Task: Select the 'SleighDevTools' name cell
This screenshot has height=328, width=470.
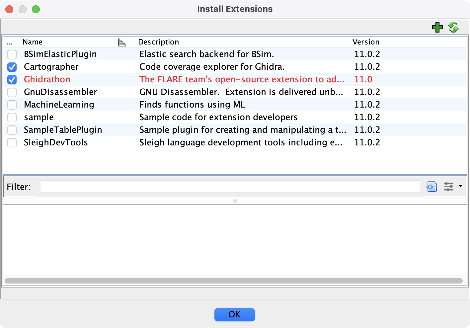Action: coord(56,142)
